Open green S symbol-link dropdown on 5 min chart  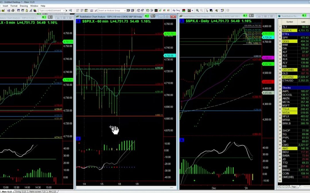(x=44, y=17)
